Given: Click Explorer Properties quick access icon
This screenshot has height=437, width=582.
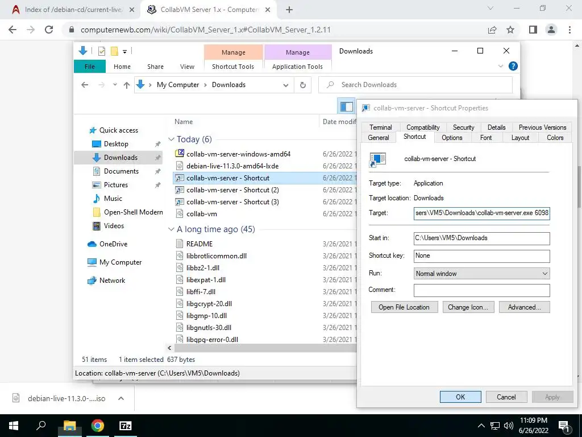Looking at the screenshot, I should pos(101,51).
